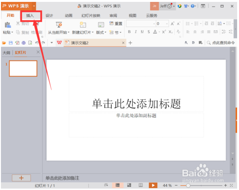Open the 开始 ribbon tab

10,15
